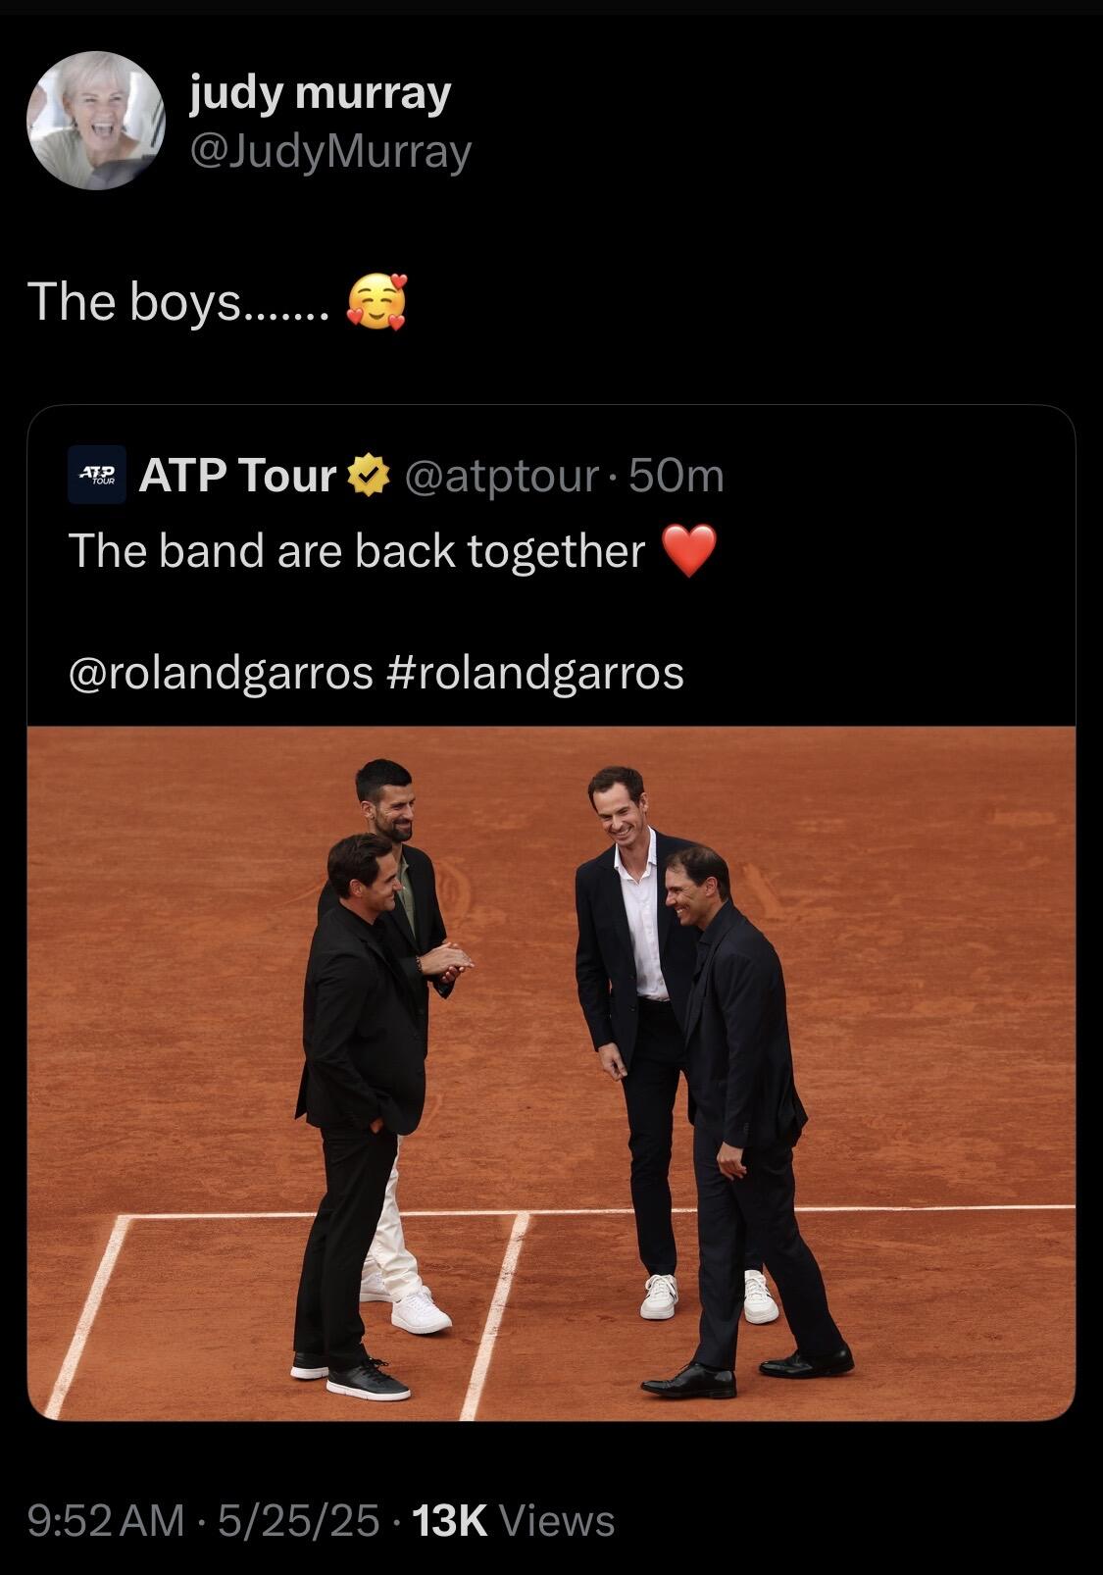This screenshot has width=1103, height=1575.
Task: Tap the 5/25/25 post date
Action: [298, 1521]
